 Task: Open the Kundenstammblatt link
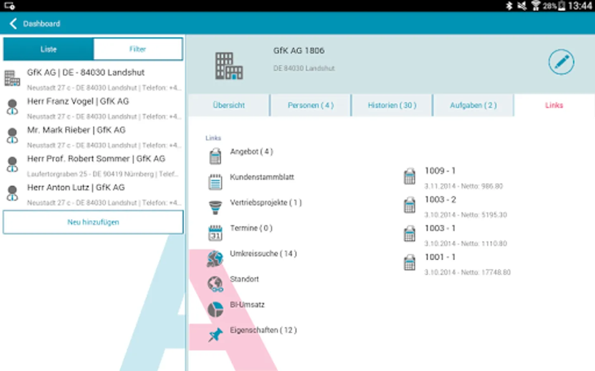262,177
